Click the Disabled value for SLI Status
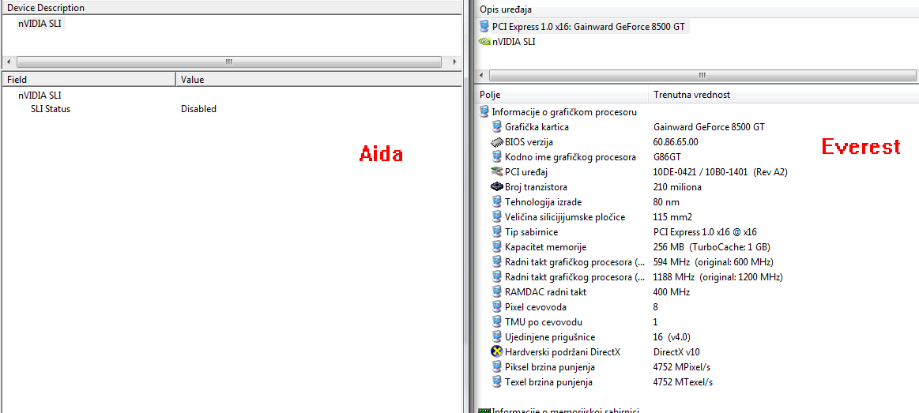 (x=198, y=109)
